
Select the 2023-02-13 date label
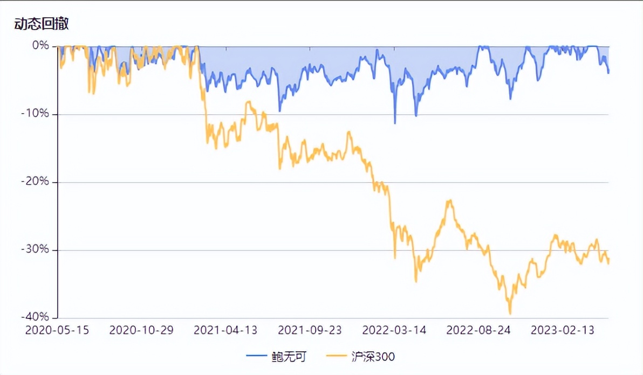(563, 330)
